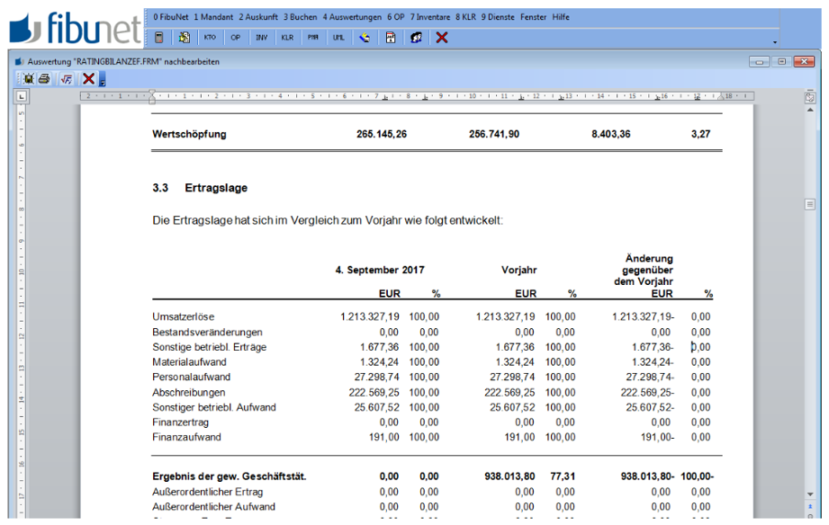Click the '3.3 Ertragslage' heading
The height and width of the screenshot is (525, 829).
tap(200, 188)
